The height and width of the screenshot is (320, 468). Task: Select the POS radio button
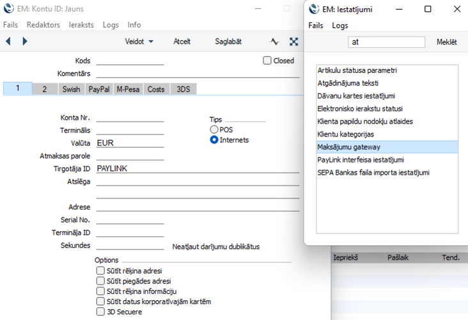214,129
